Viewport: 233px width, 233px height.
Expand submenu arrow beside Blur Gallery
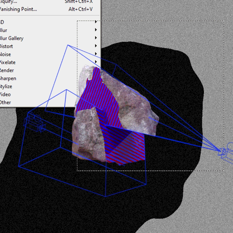(96, 38)
